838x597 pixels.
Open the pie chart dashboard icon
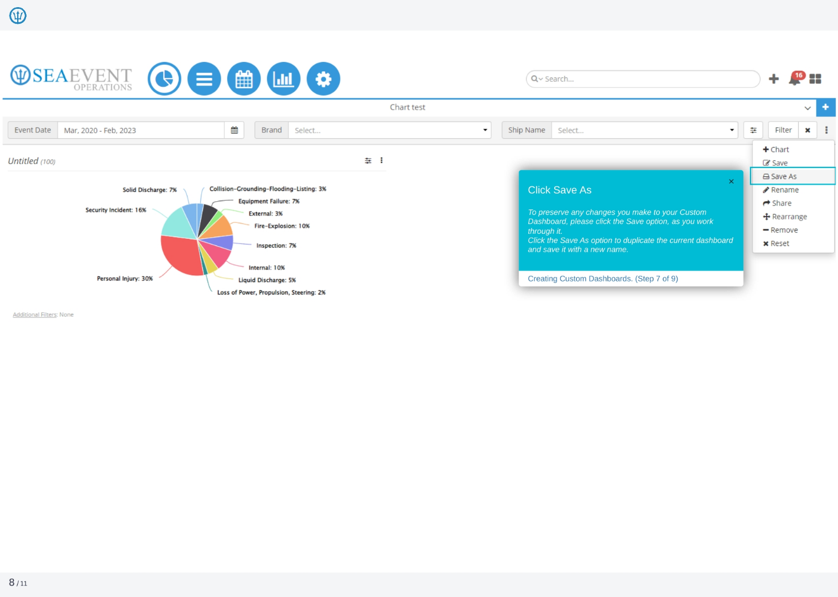click(164, 79)
